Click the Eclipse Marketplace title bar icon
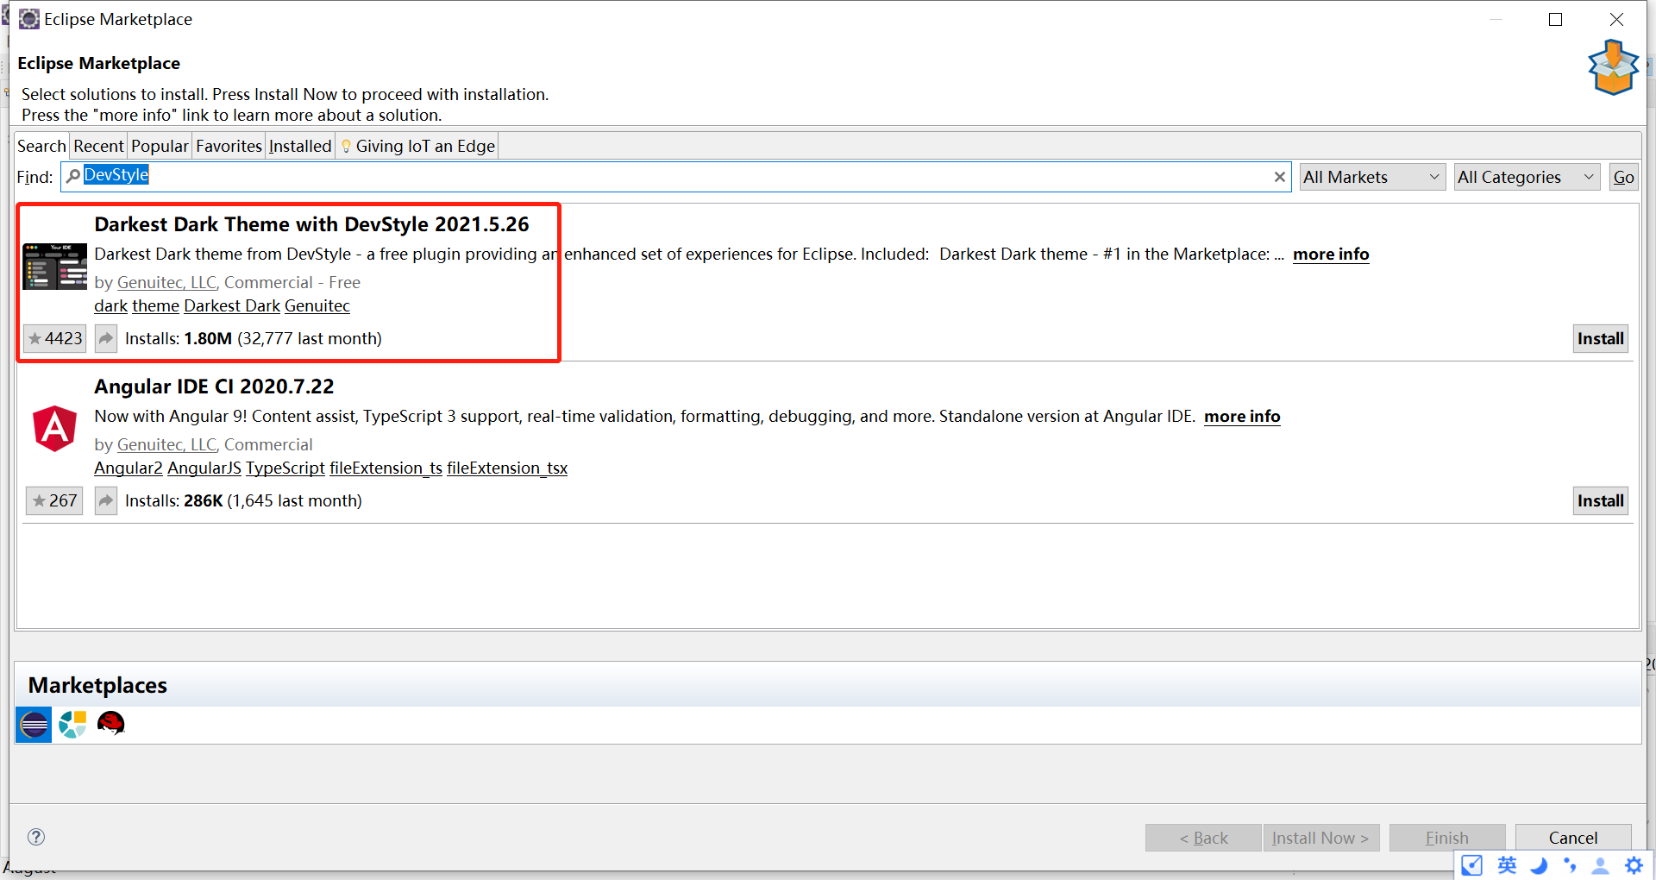1656x880 pixels. tap(28, 19)
